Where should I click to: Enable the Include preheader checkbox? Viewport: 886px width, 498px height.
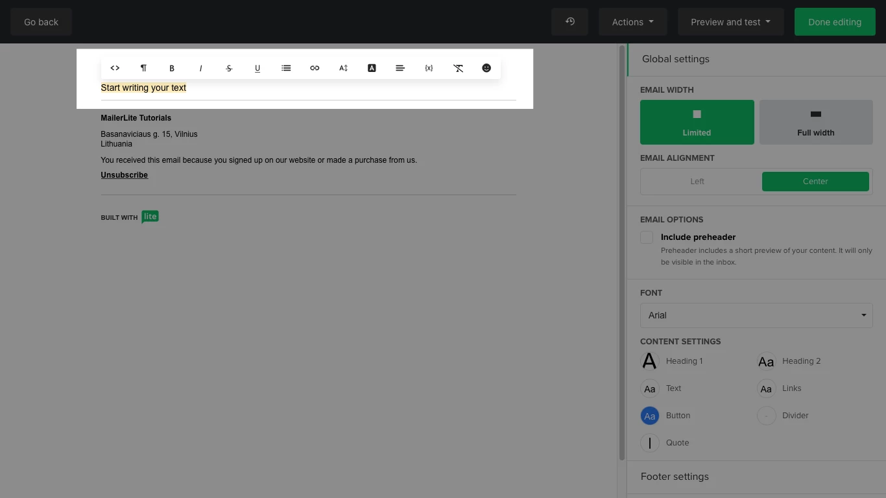(647, 237)
